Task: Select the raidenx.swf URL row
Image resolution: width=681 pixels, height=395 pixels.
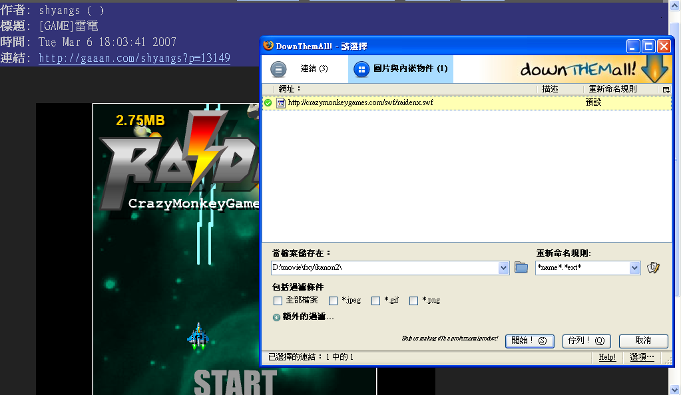Action: [467, 103]
